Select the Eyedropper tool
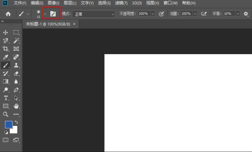The image size is (252, 152). click(5, 57)
